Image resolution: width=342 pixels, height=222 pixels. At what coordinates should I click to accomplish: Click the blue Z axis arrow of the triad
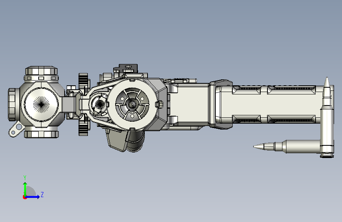click(33, 197)
